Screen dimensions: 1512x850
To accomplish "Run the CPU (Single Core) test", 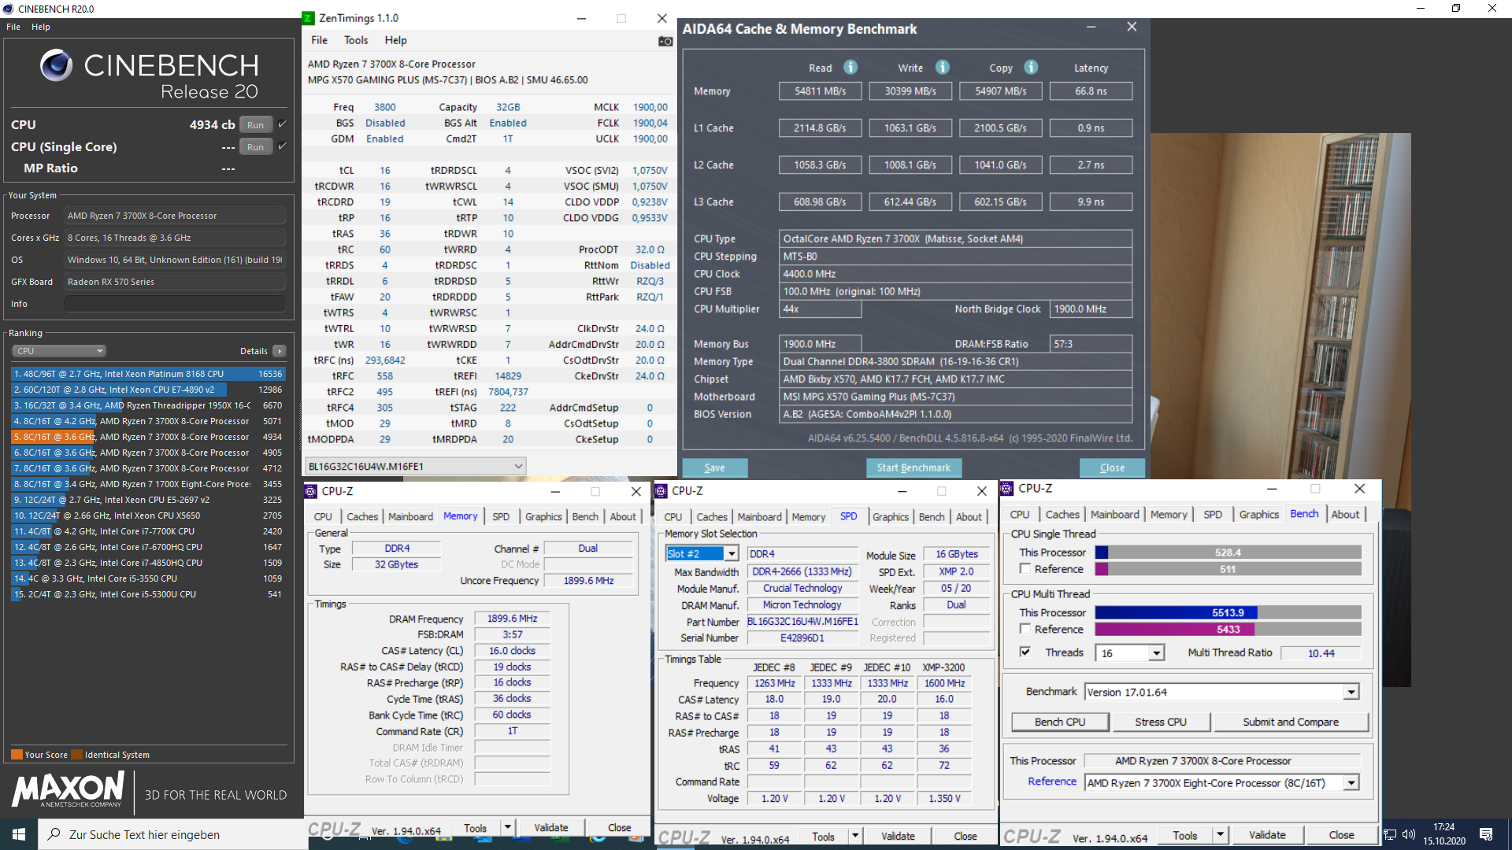I will click(255, 146).
